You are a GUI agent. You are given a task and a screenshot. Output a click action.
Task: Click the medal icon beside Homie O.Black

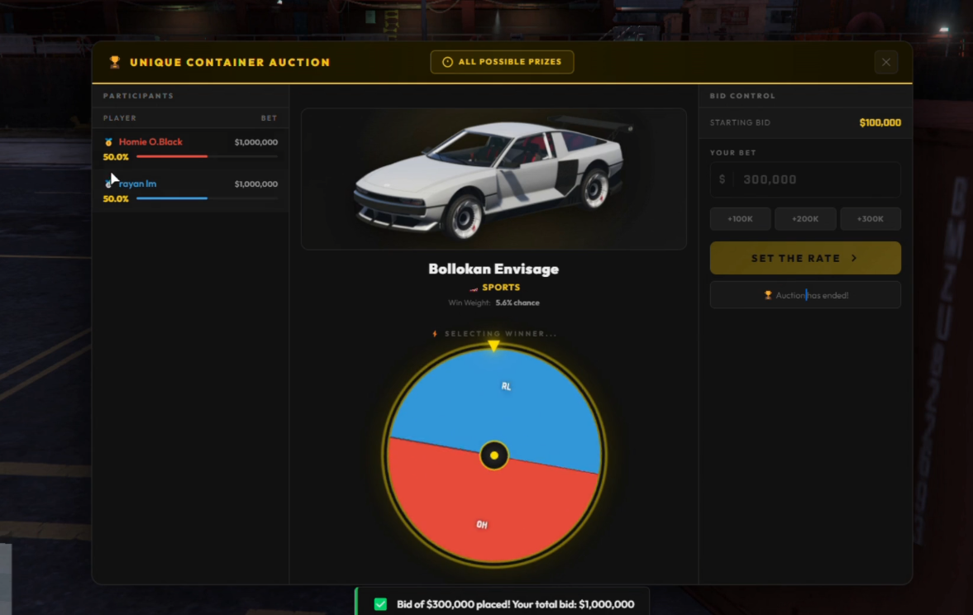pyautogui.click(x=108, y=142)
